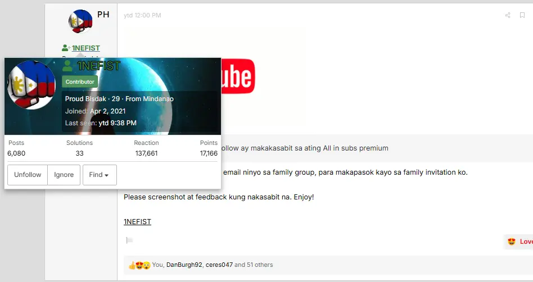
Task: Click the Unfollow button
Action: coord(28,175)
